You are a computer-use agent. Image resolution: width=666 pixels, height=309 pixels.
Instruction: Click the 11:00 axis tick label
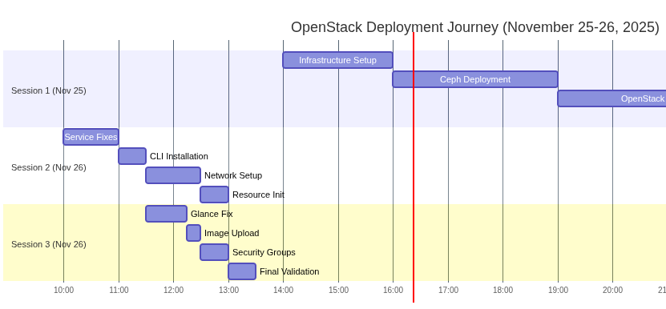click(119, 291)
